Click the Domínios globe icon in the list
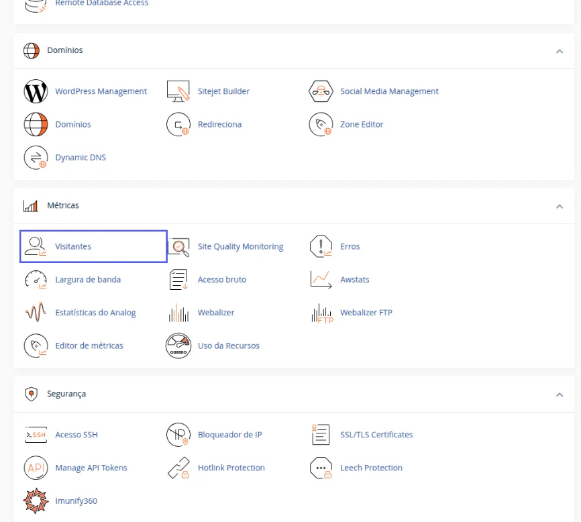This screenshot has height=522, width=581. click(x=36, y=125)
